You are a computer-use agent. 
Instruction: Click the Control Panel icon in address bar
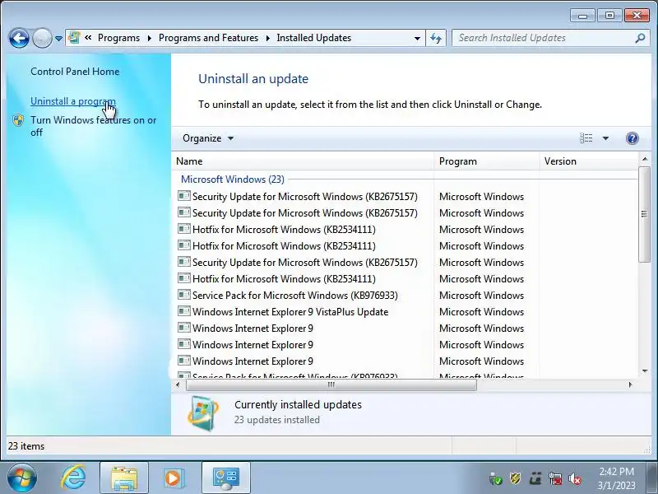pyautogui.click(x=74, y=38)
